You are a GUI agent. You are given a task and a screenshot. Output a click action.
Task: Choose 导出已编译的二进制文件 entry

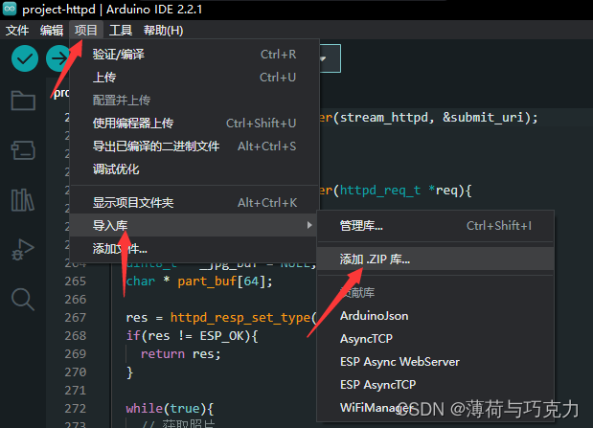tap(194, 146)
